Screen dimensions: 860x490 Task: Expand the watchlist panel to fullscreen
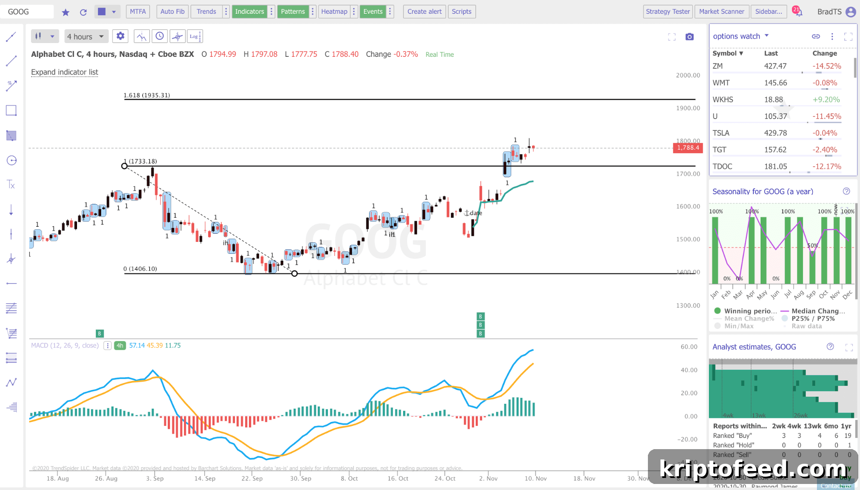pyautogui.click(x=848, y=37)
